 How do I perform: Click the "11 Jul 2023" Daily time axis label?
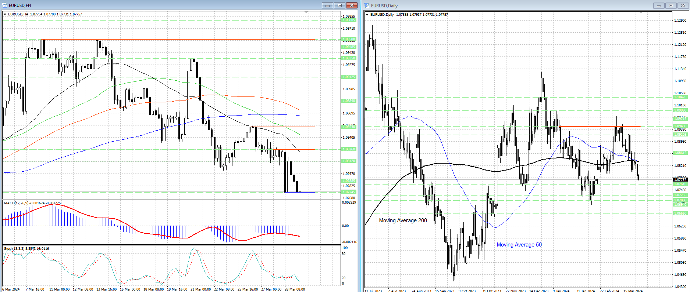(373, 291)
